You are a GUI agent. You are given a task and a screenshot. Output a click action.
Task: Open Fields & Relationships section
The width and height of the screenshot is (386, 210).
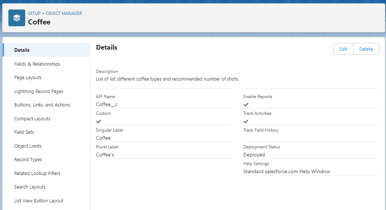click(37, 64)
